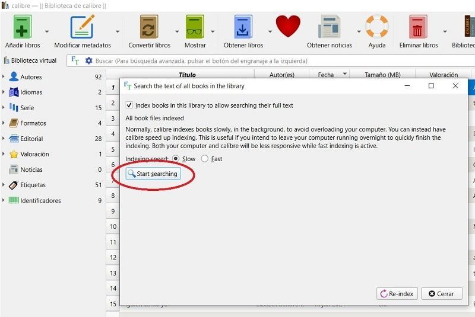This screenshot has width=475, height=317.
Task: Expand the Autores tree arrow
Action: click(4, 77)
